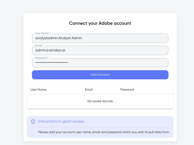This screenshot has width=194, height=145.
Task: Click the No saved records message
Action: tap(100, 101)
